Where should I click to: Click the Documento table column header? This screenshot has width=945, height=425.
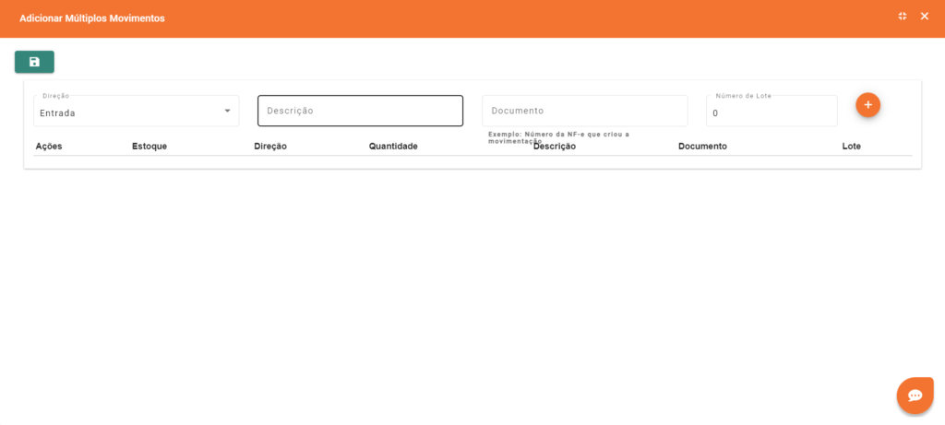pyautogui.click(x=702, y=147)
